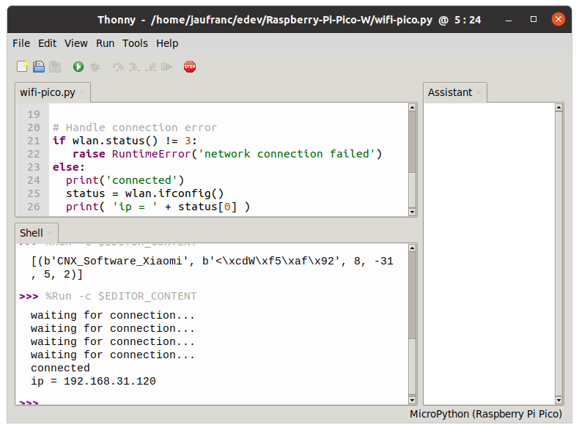Place the cursor in 'if wlan.status() != 3:'
The height and width of the screenshot is (430, 579).
click(x=125, y=141)
